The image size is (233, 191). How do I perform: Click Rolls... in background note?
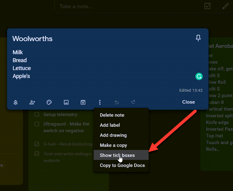click(213, 149)
